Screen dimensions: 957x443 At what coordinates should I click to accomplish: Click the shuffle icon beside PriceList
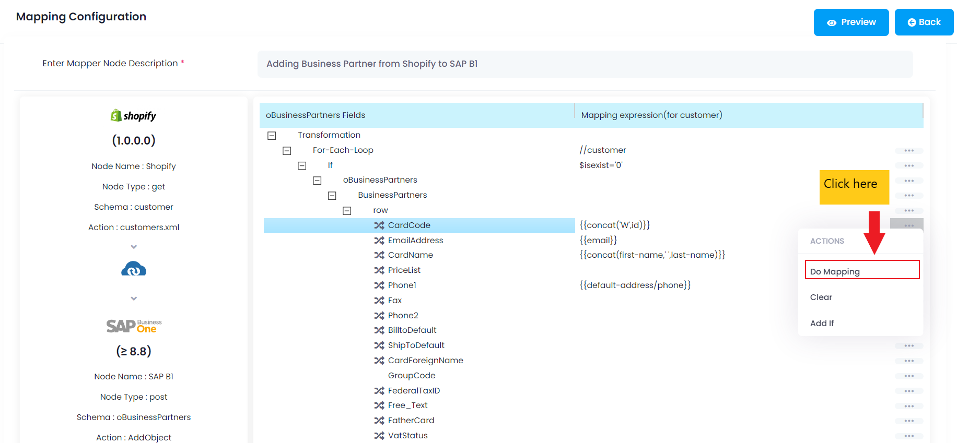[x=379, y=270]
